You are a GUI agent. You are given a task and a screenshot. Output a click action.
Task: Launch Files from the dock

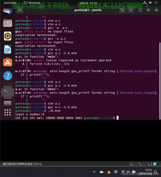(x=8, y=23)
